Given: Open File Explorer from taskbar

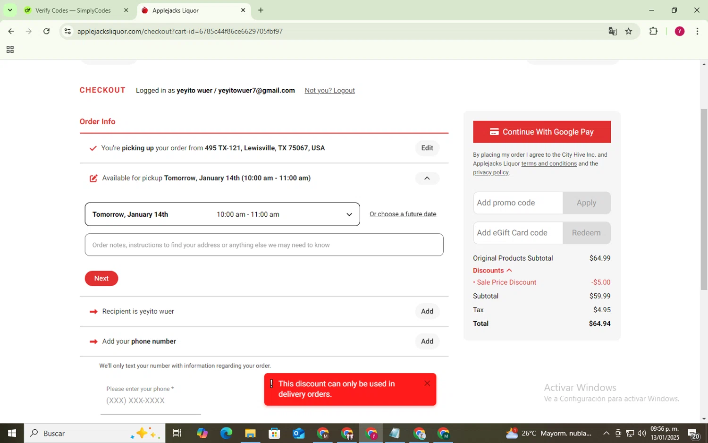Looking at the screenshot, I should (250, 433).
